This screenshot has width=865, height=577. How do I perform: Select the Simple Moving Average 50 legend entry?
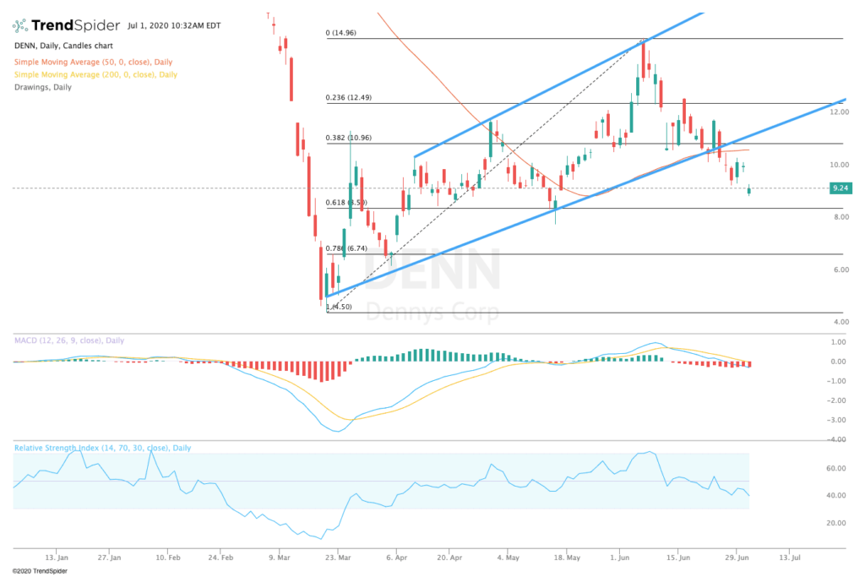tap(93, 62)
